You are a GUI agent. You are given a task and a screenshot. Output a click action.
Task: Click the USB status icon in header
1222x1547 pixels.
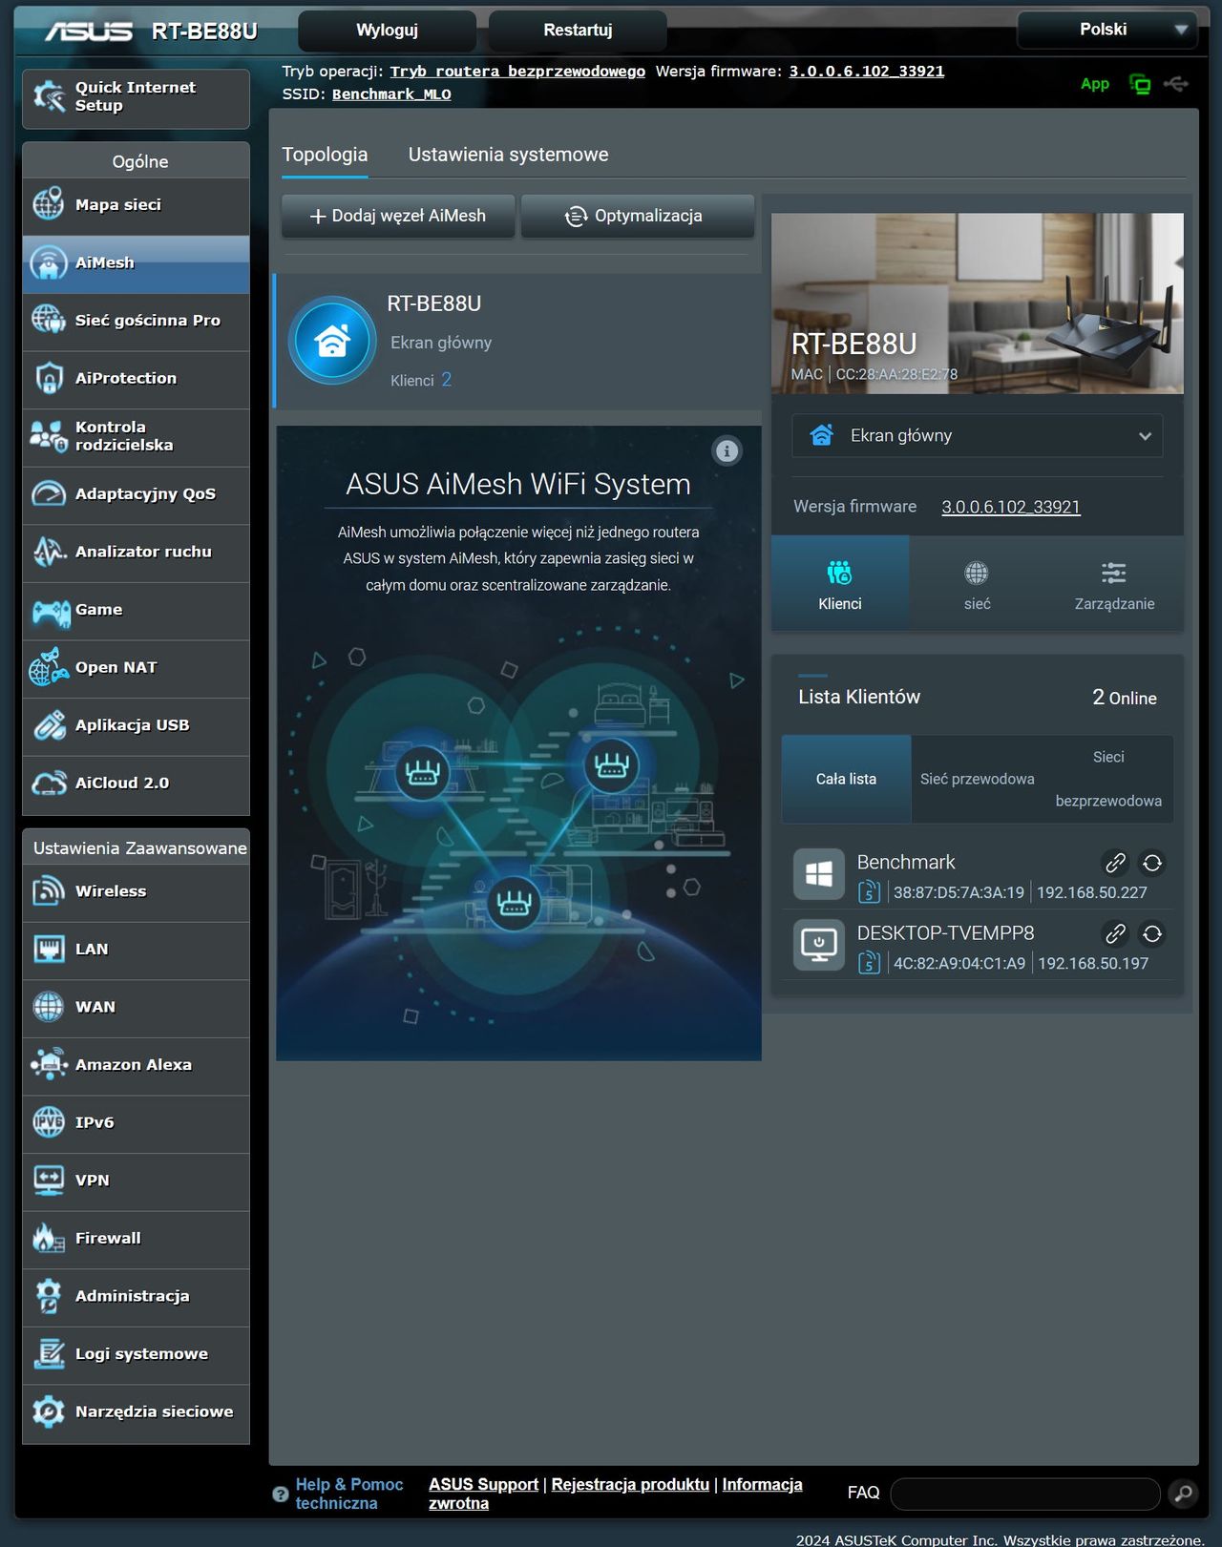[x=1176, y=84]
